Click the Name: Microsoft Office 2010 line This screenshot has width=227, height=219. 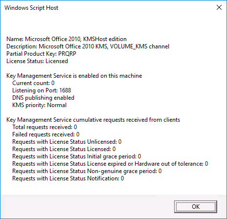click(67, 39)
